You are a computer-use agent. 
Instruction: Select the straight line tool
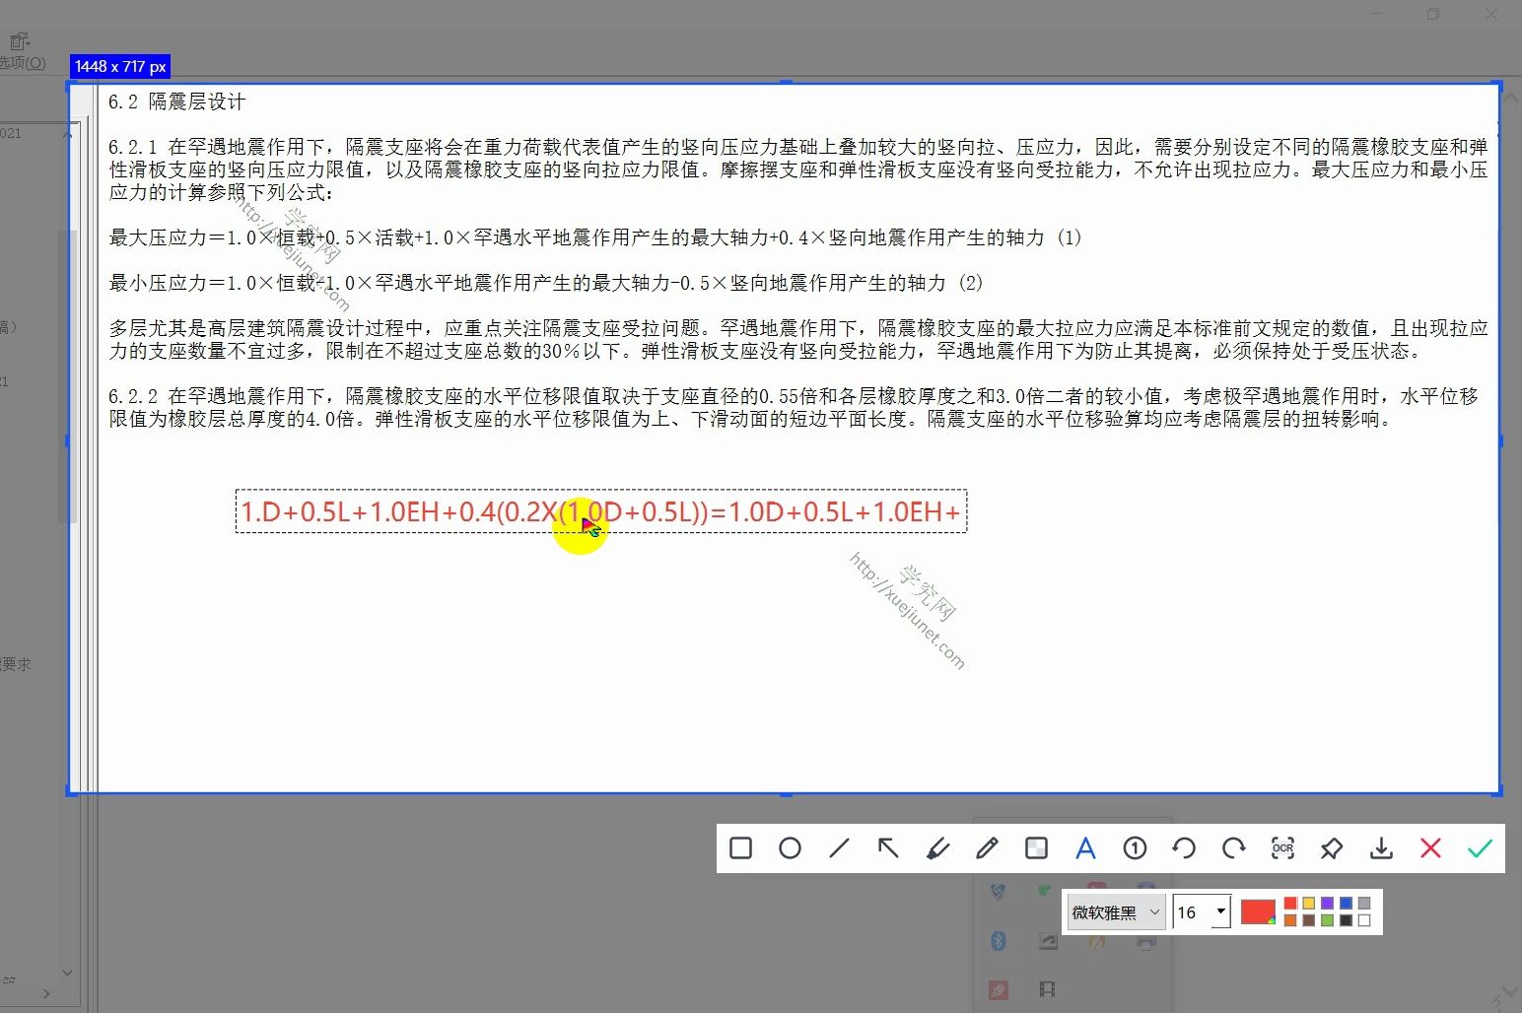coord(839,848)
